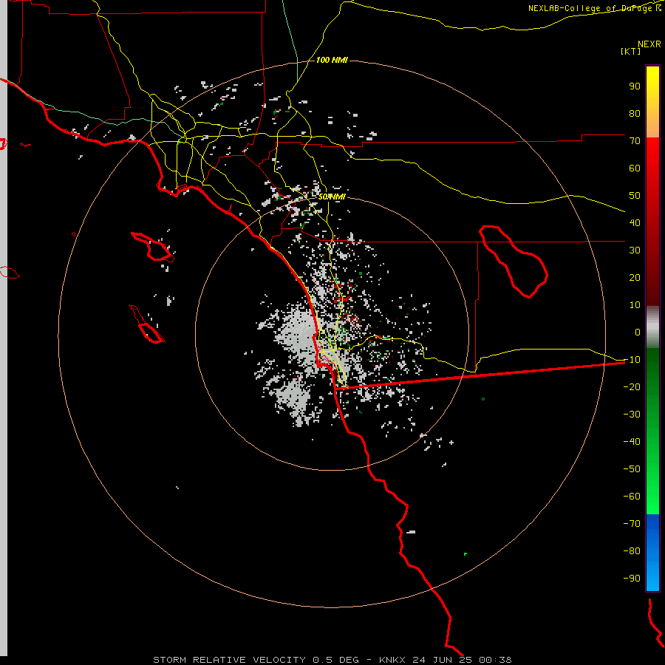Select the 80 knot scale label
665x665 pixels.
click(635, 113)
